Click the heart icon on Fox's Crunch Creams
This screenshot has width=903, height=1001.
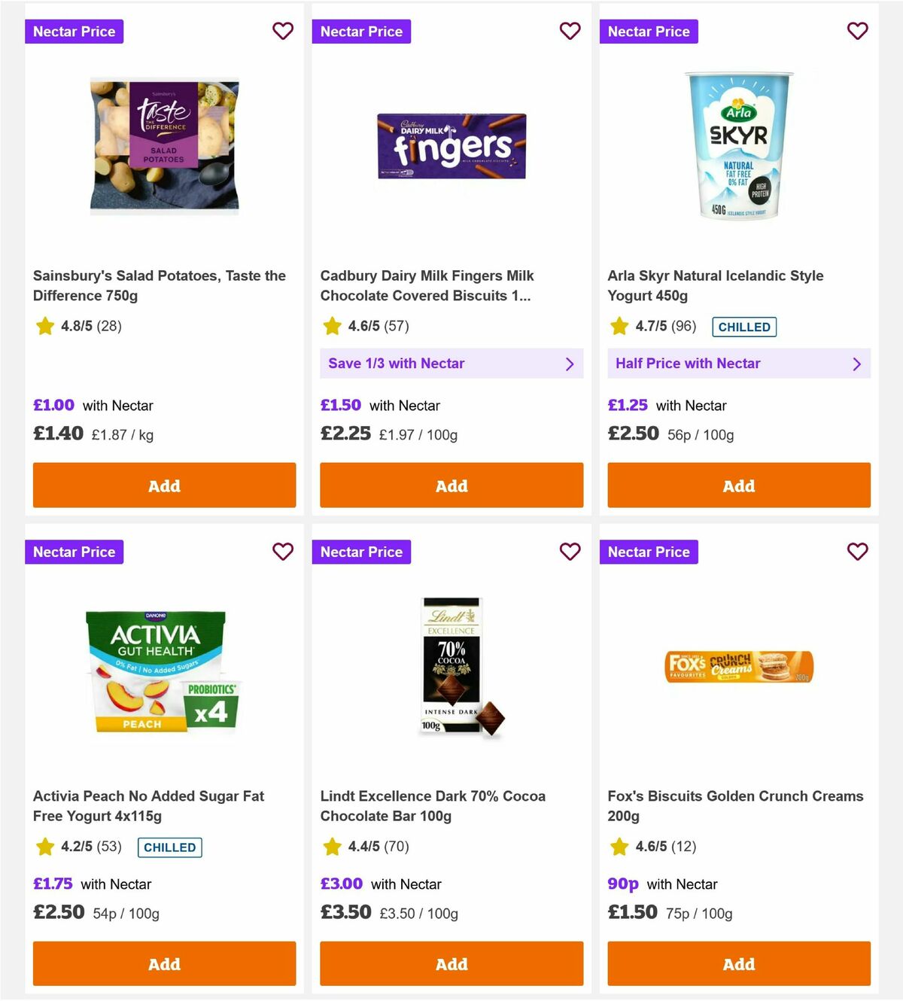tap(857, 552)
